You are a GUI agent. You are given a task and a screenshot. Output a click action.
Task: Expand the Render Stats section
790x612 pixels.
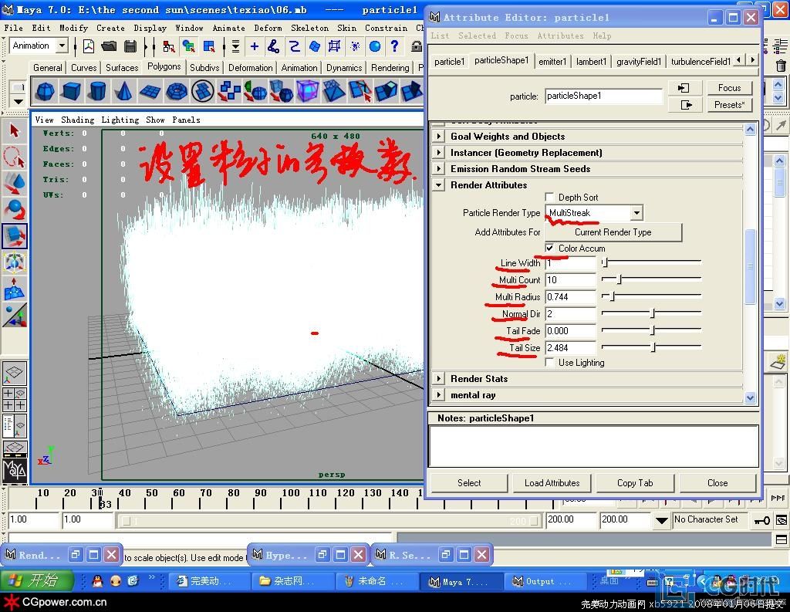click(x=439, y=379)
